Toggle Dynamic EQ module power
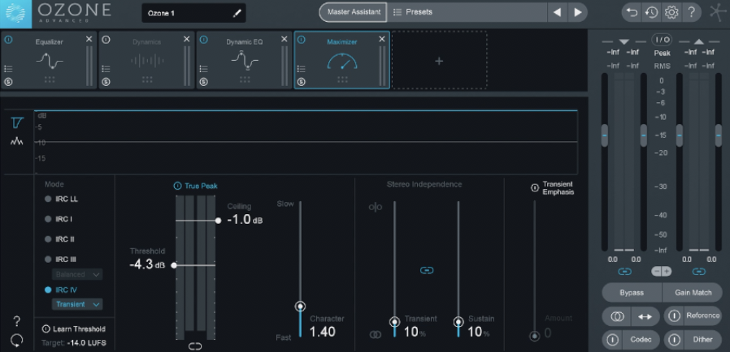 click(x=203, y=40)
